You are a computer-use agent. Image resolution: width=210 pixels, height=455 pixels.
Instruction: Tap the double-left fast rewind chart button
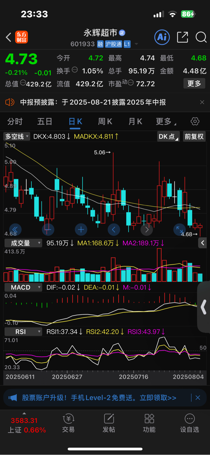(15, 229)
